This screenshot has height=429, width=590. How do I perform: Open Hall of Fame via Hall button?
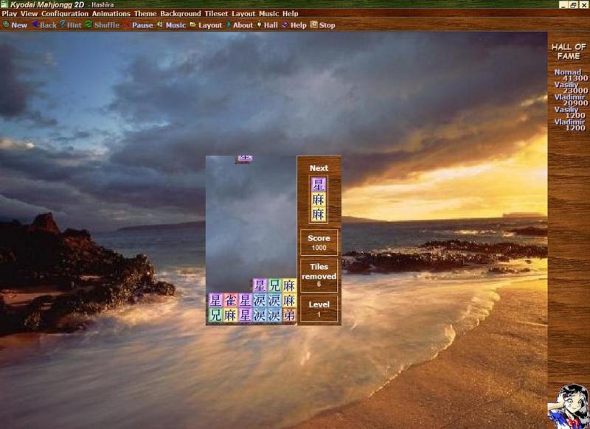[x=267, y=25]
